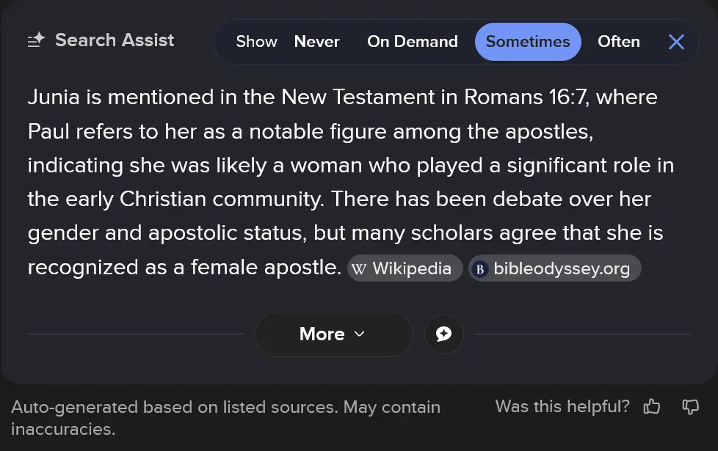This screenshot has width=718, height=451.
Task: Set Search Assist to Never show
Action: point(316,42)
